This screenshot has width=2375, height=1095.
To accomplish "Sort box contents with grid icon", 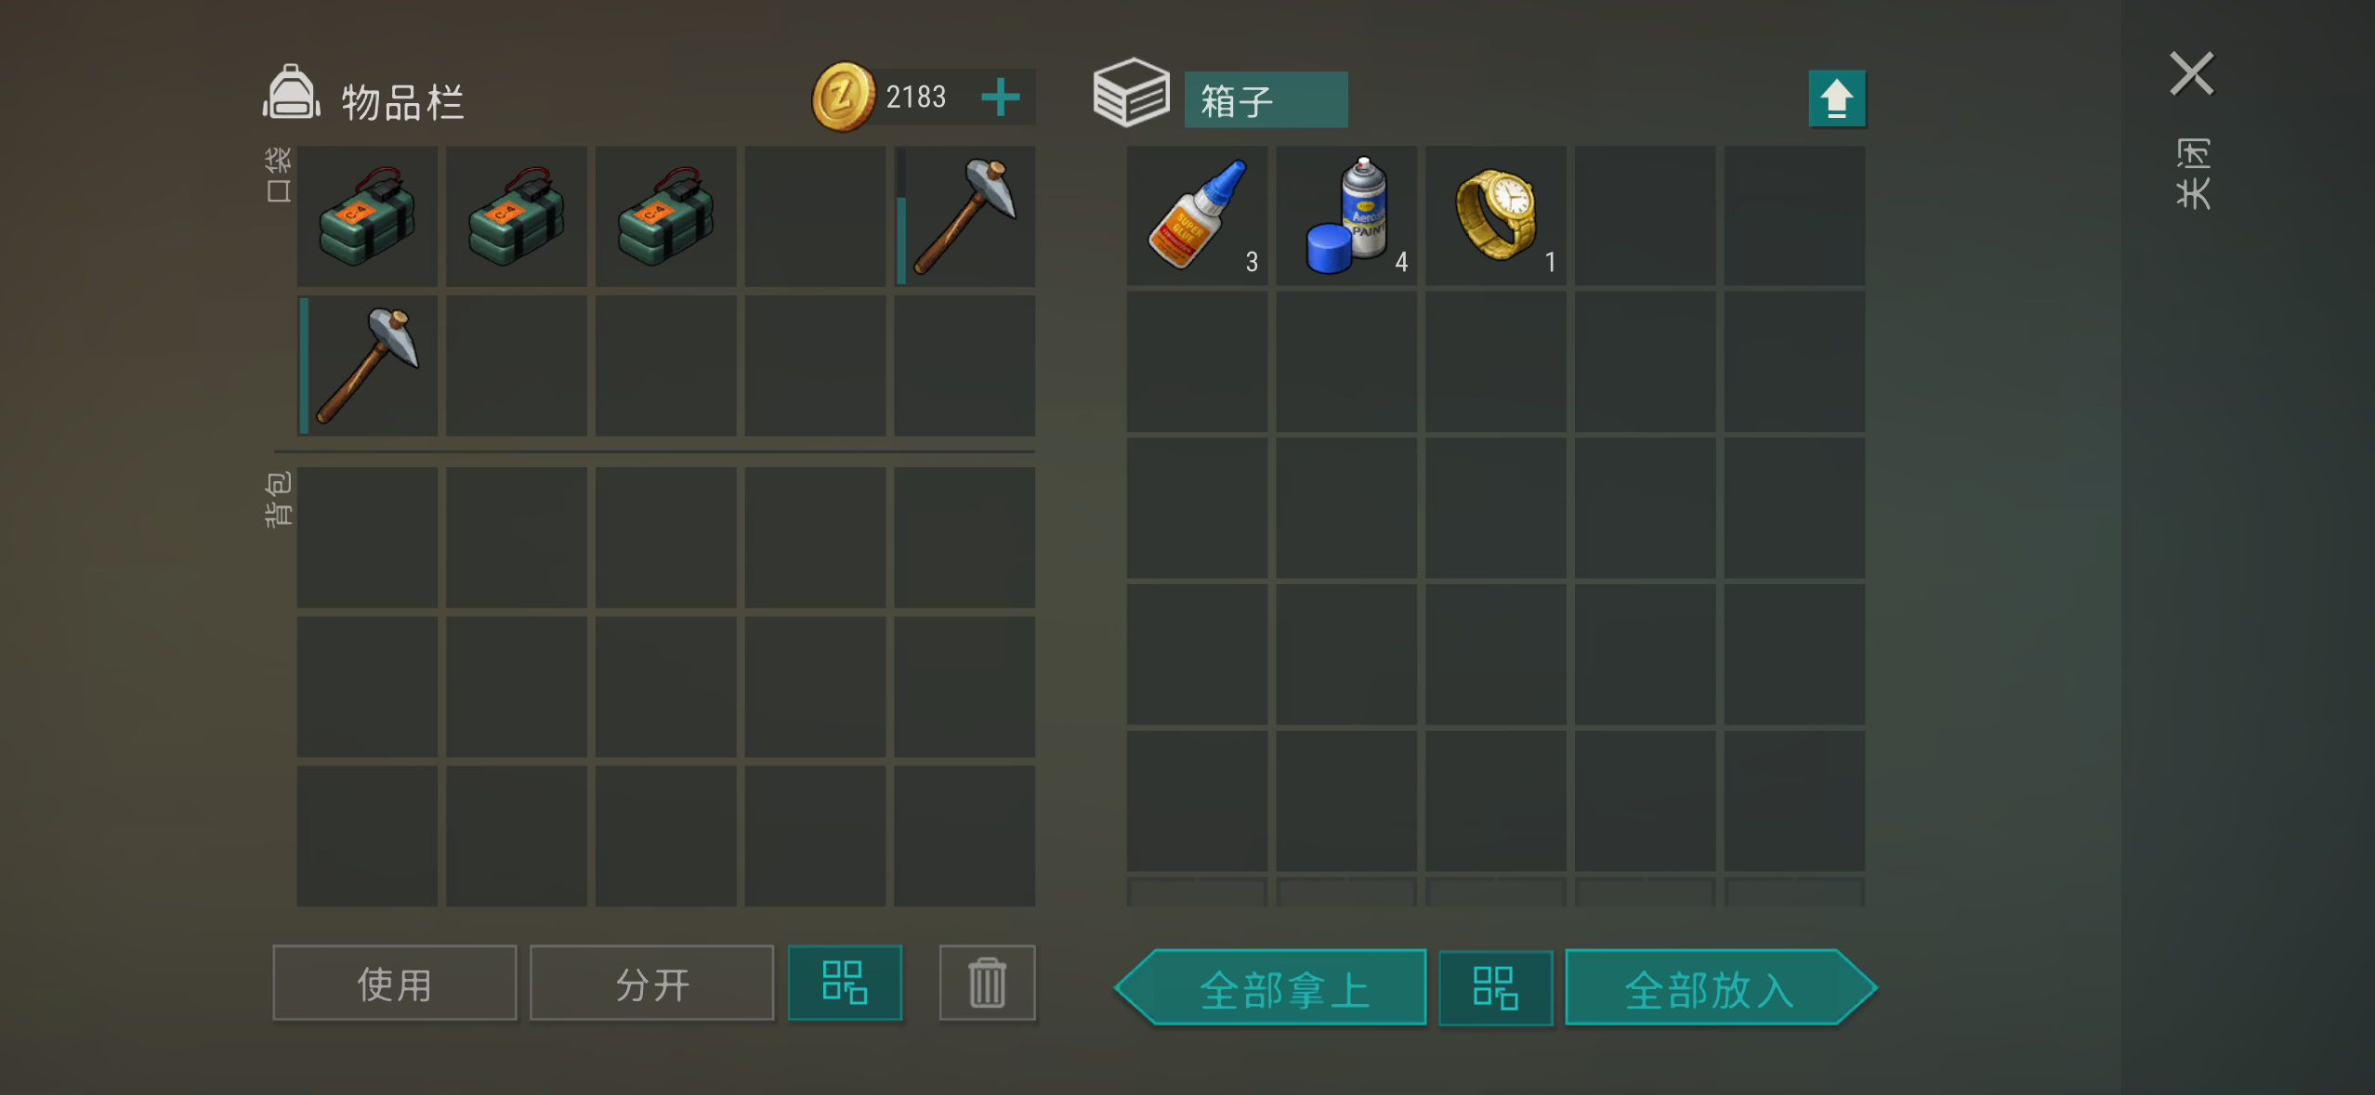I will (x=1496, y=987).
